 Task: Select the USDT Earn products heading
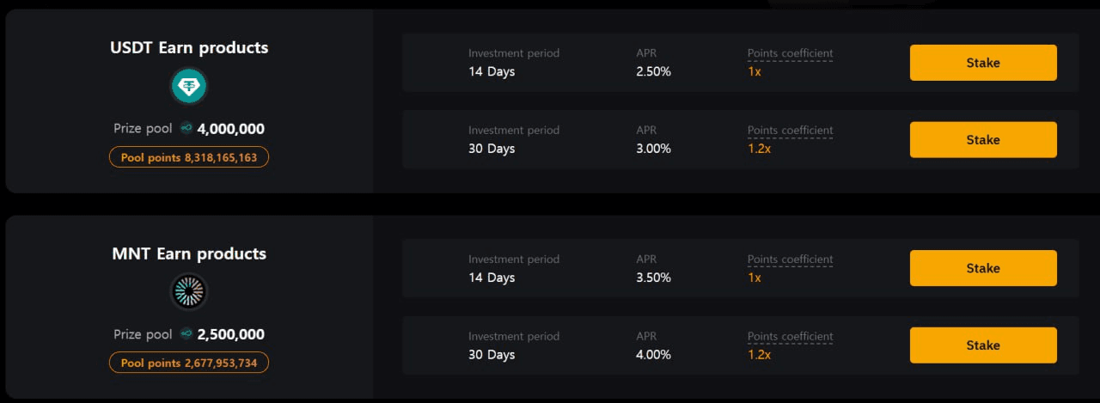tap(189, 47)
